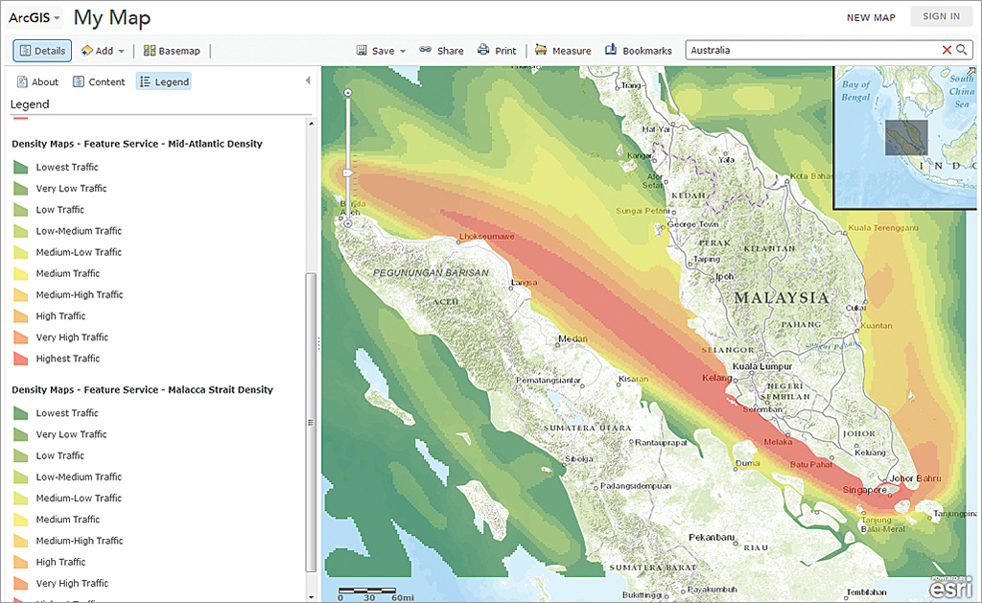Image resolution: width=982 pixels, height=603 pixels.
Task: Click Mid-Atlantic Density layer heading
Action: (137, 144)
